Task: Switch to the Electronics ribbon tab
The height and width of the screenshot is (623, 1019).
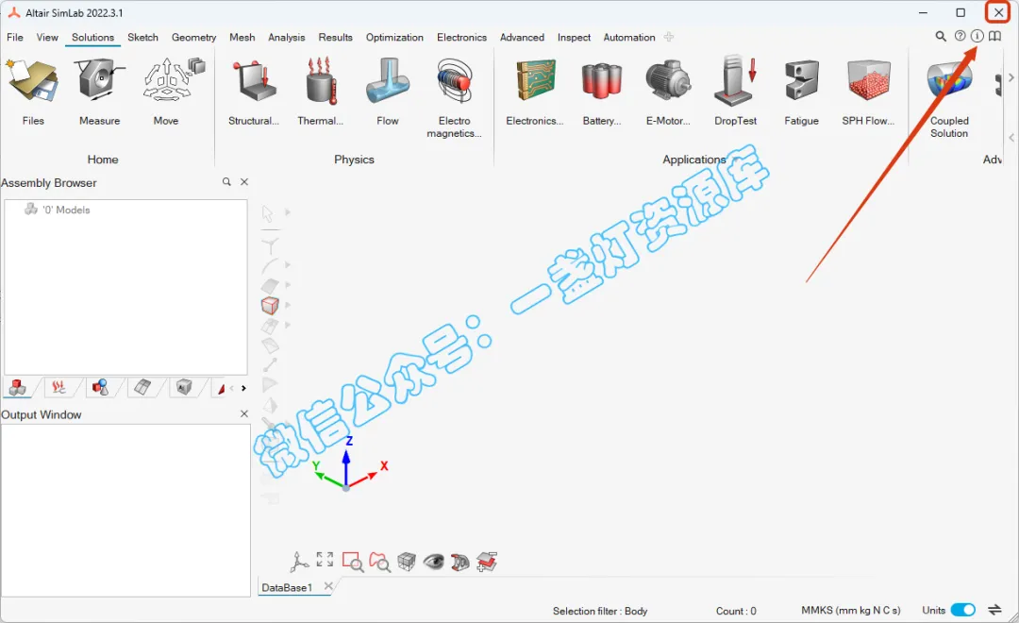Action: 461,37
